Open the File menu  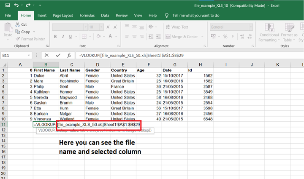[x=8, y=15]
